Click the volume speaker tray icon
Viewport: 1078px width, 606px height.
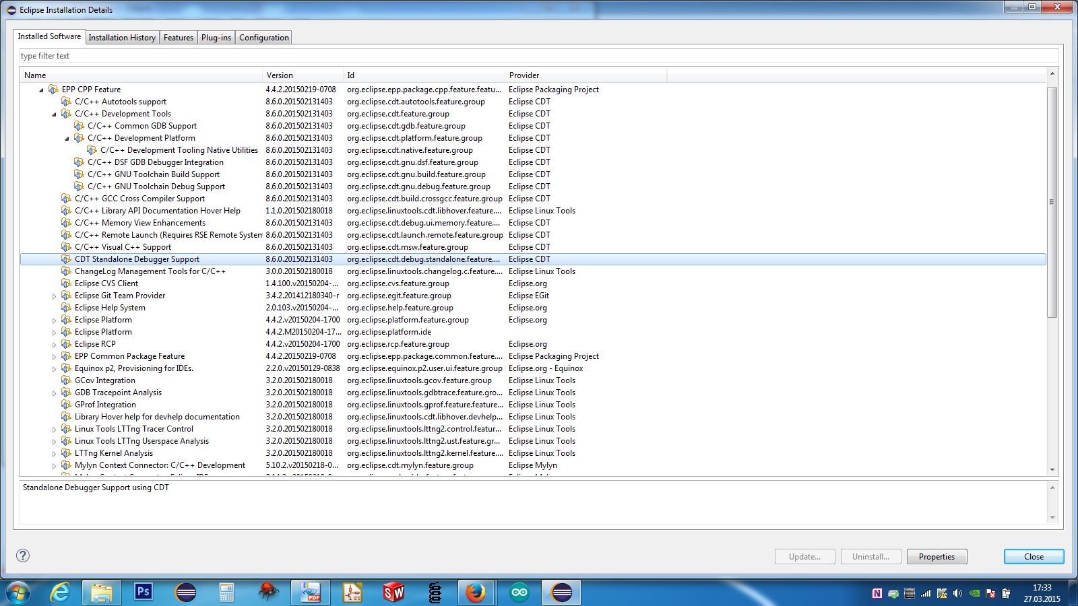[957, 593]
